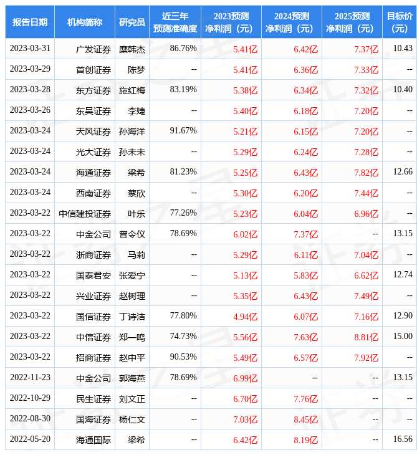417x455 pixels.
Task: Click target price 15.00
Action: point(403,337)
